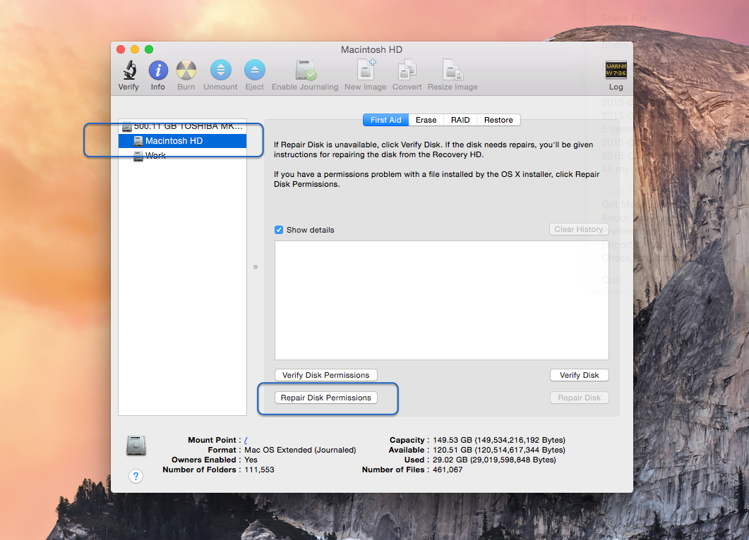Click the sidebar splitter handle dot

tap(256, 267)
